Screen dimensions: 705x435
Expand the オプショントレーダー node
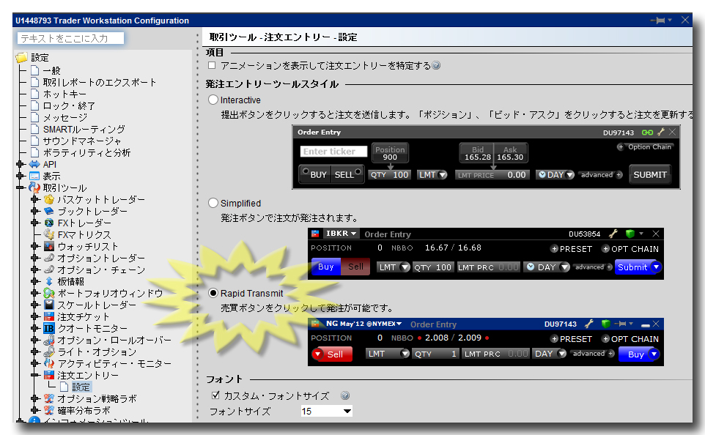[34, 258]
